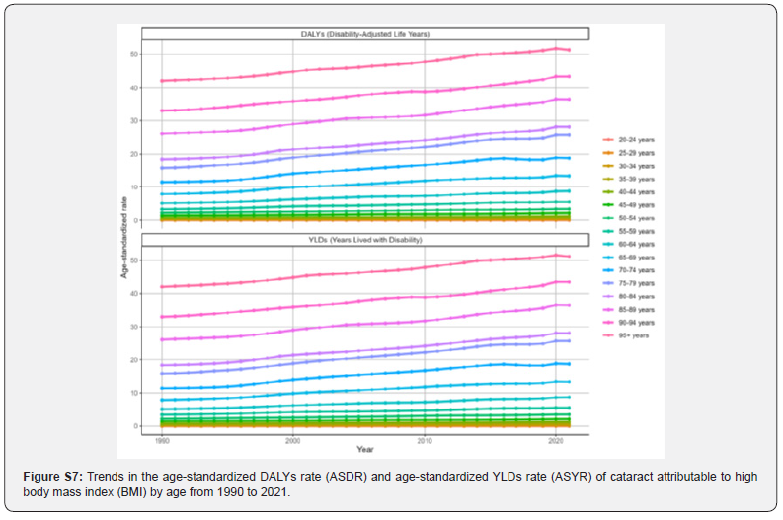783x520 pixels.
Task: Click the 85-89 years color swatch
Action: coord(608,309)
